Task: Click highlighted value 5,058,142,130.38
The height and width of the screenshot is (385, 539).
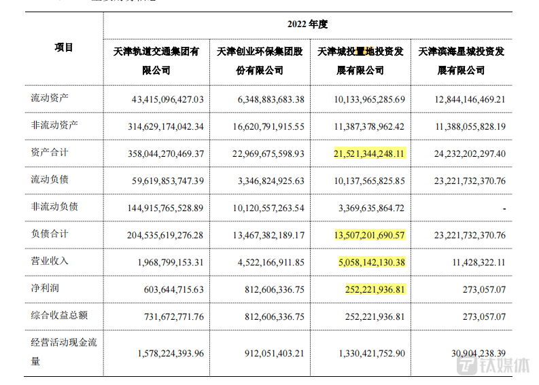Action: point(372,262)
